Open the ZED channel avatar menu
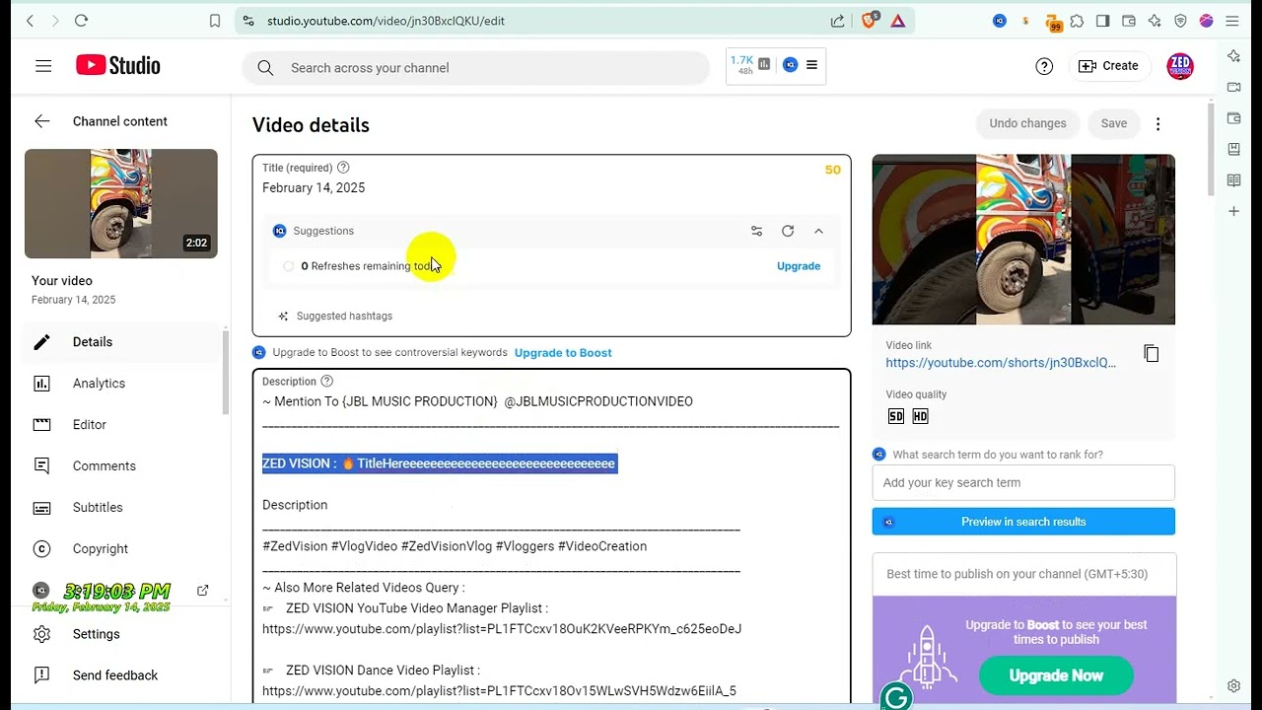 (x=1180, y=66)
